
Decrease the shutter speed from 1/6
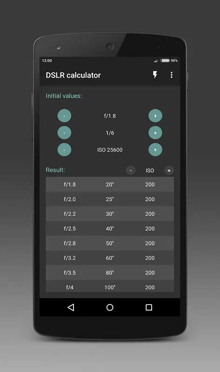64,133
